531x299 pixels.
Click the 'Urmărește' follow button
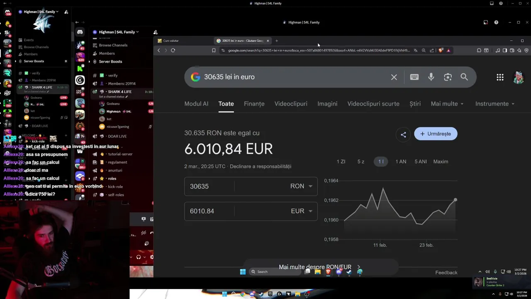click(x=436, y=134)
